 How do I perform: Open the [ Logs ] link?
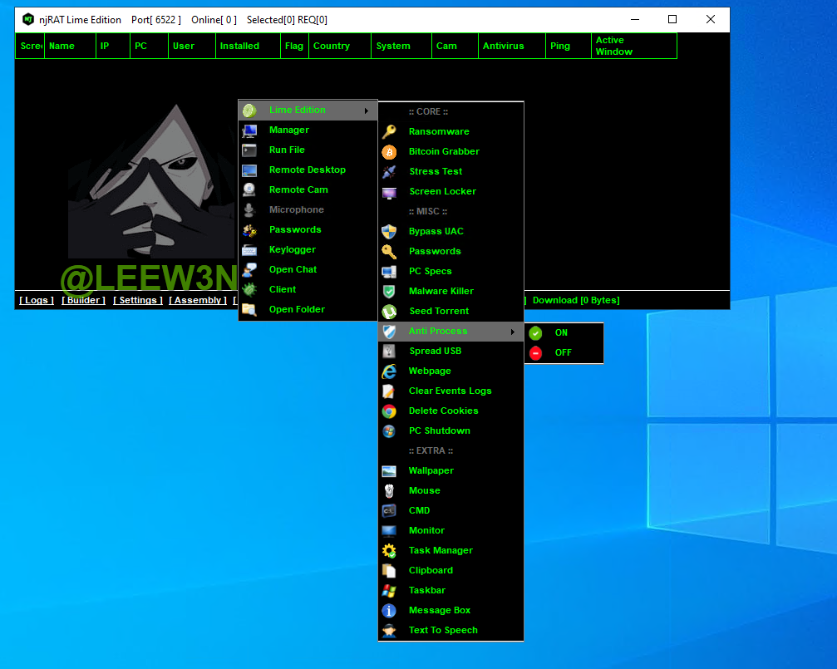(x=37, y=300)
